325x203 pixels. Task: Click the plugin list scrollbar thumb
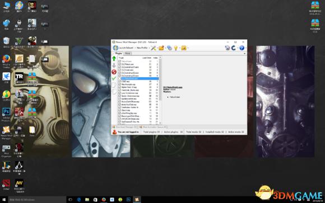[160, 79]
